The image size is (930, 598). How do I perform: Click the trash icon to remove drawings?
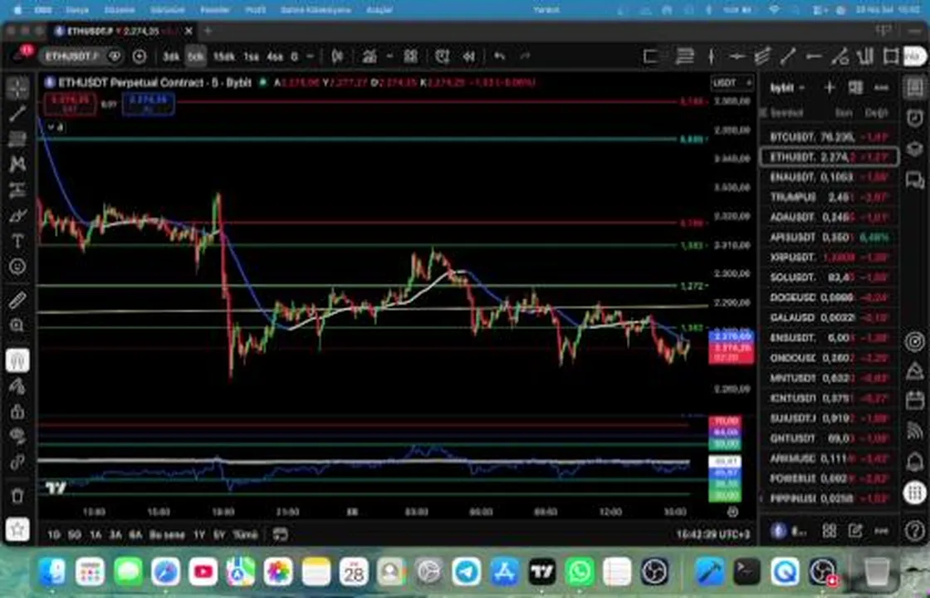17,495
